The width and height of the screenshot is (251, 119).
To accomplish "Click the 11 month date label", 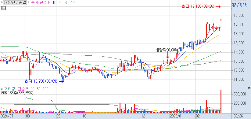I will [113, 116].
